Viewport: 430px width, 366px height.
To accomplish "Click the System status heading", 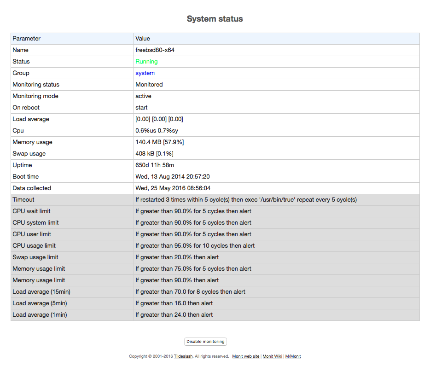I will pyautogui.click(x=215, y=18).
